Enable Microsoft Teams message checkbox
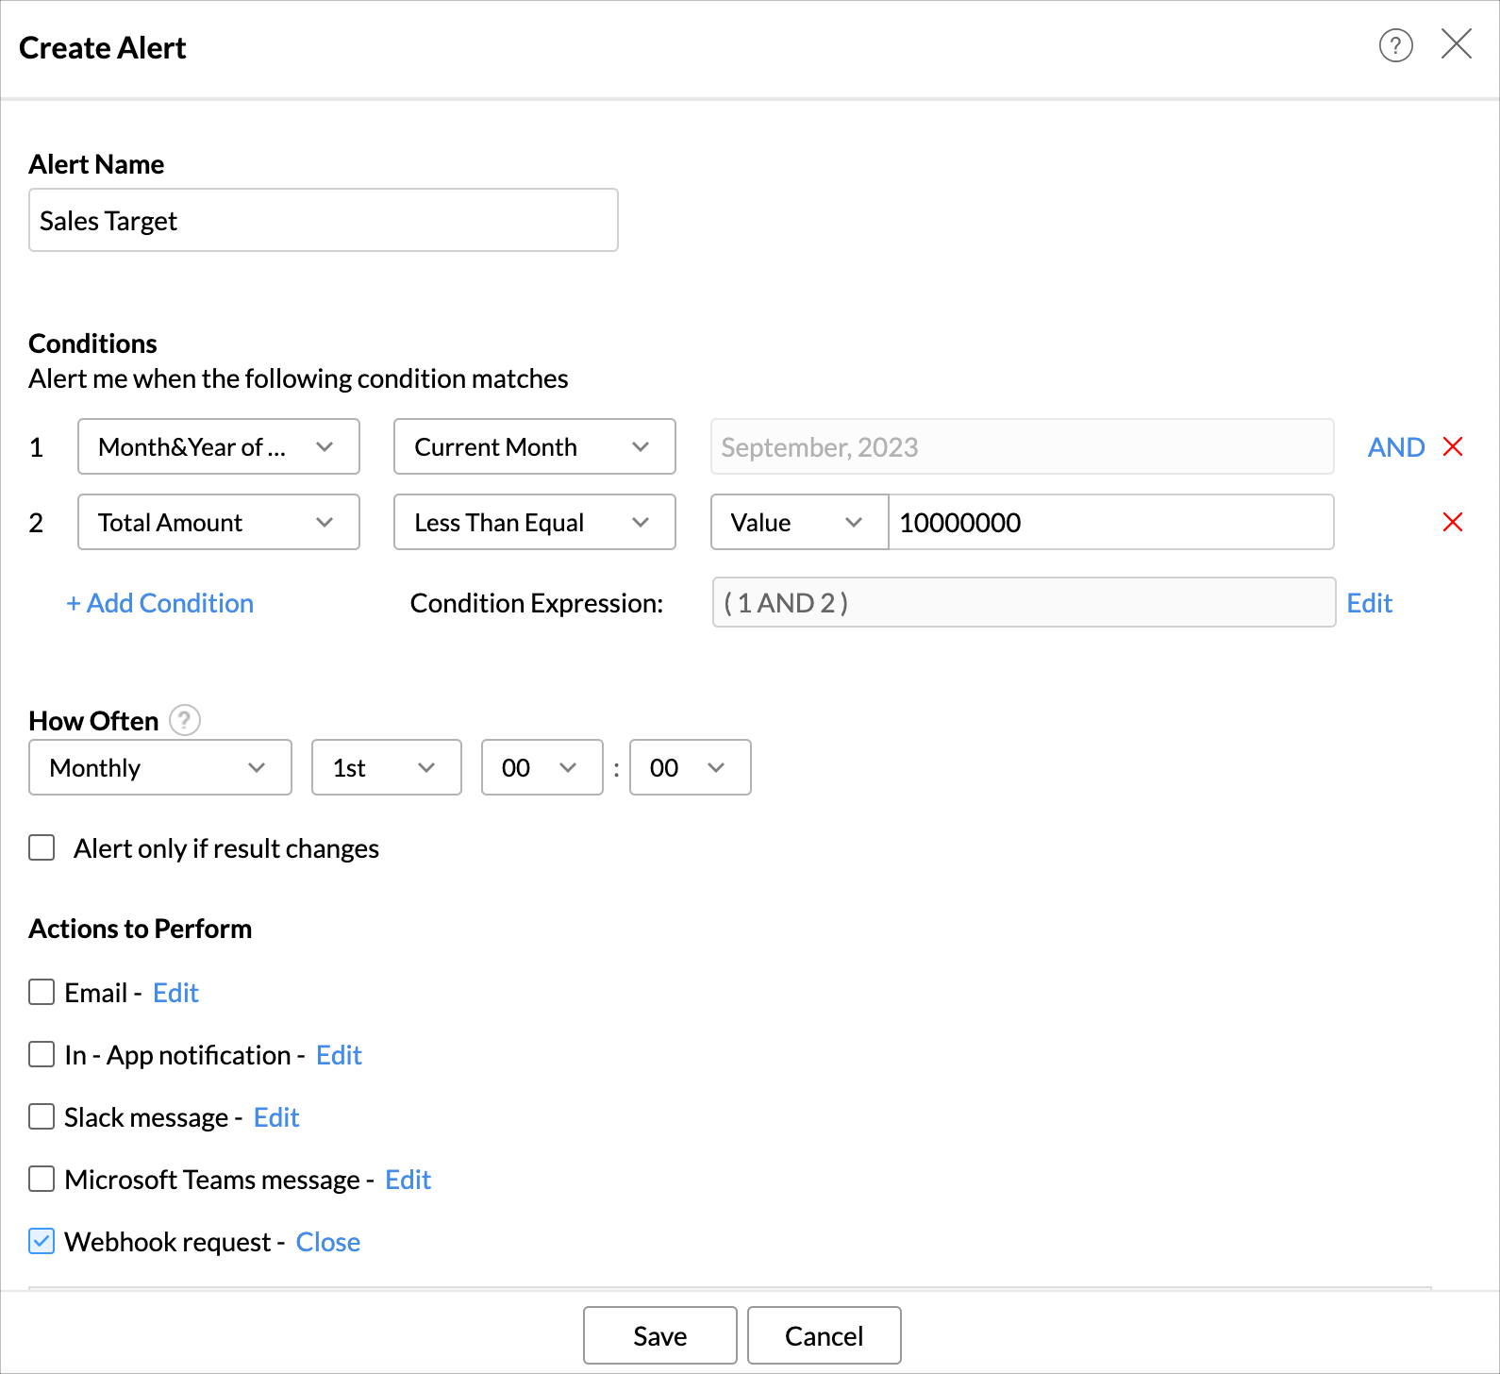The width and height of the screenshot is (1500, 1374). (x=42, y=1179)
